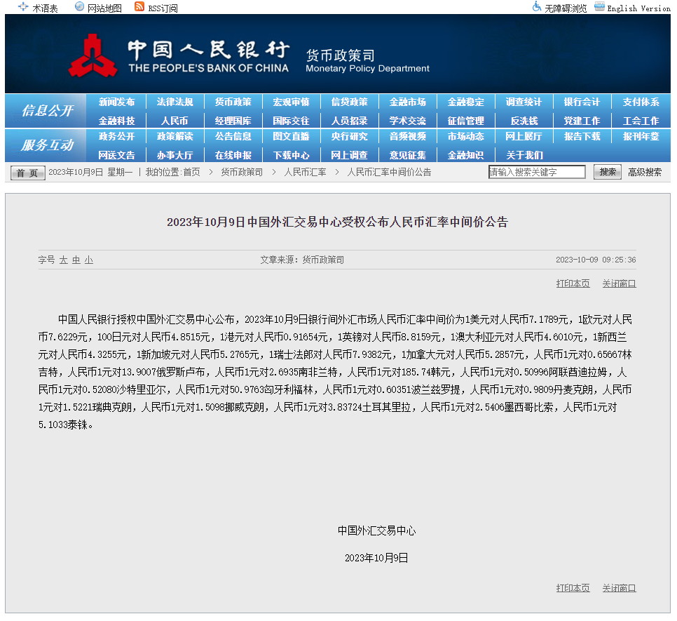Open the 政务公开 menu item

point(116,137)
